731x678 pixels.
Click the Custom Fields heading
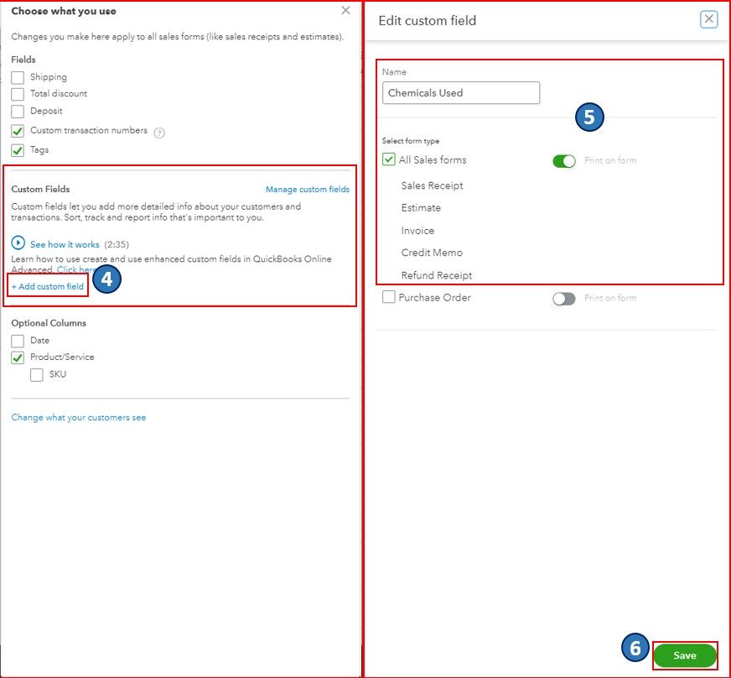coord(40,189)
